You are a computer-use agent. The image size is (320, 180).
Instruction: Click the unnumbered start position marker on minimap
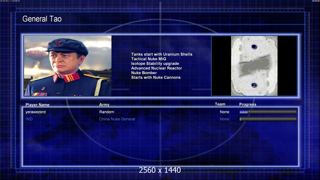[254, 47]
